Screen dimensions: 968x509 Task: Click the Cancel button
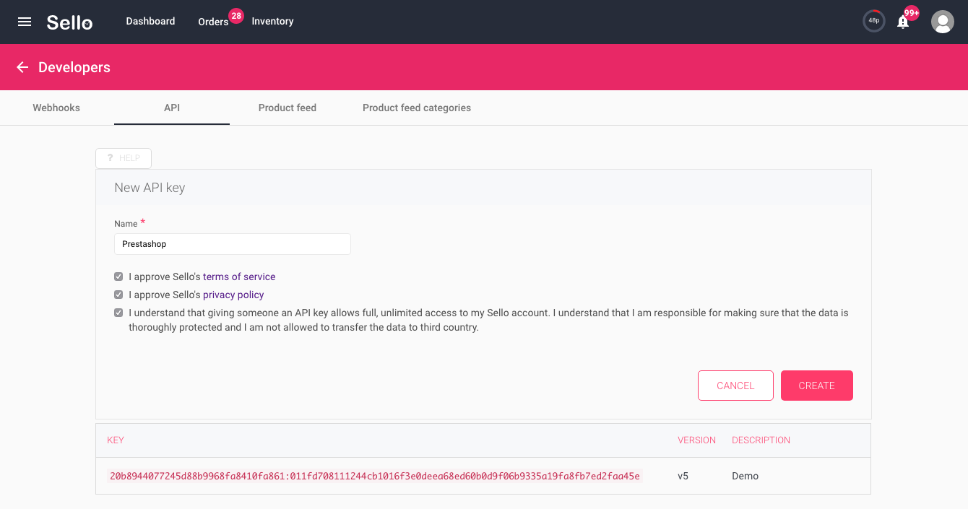click(735, 386)
